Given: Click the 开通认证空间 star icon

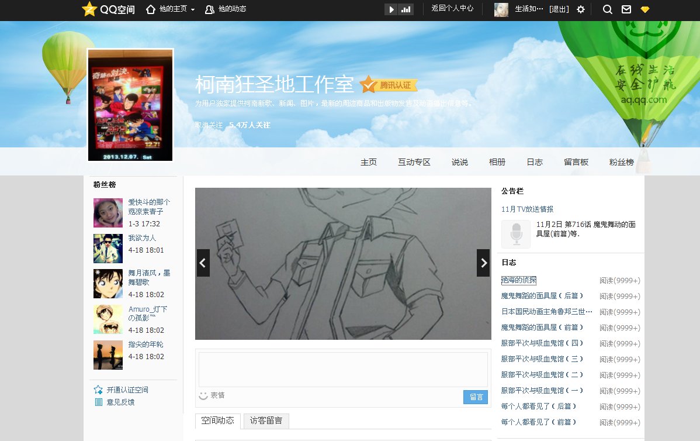Looking at the screenshot, I should tap(98, 390).
